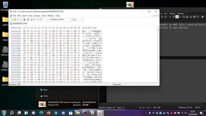This screenshot has height=116, width=206.
Task: Open document map icon in Notepad++
Action: pos(184,17)
